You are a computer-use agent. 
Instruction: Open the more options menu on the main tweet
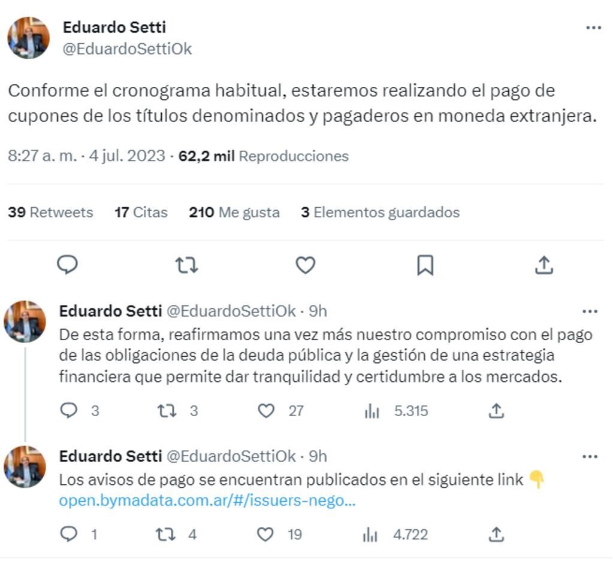pos(594,27)
